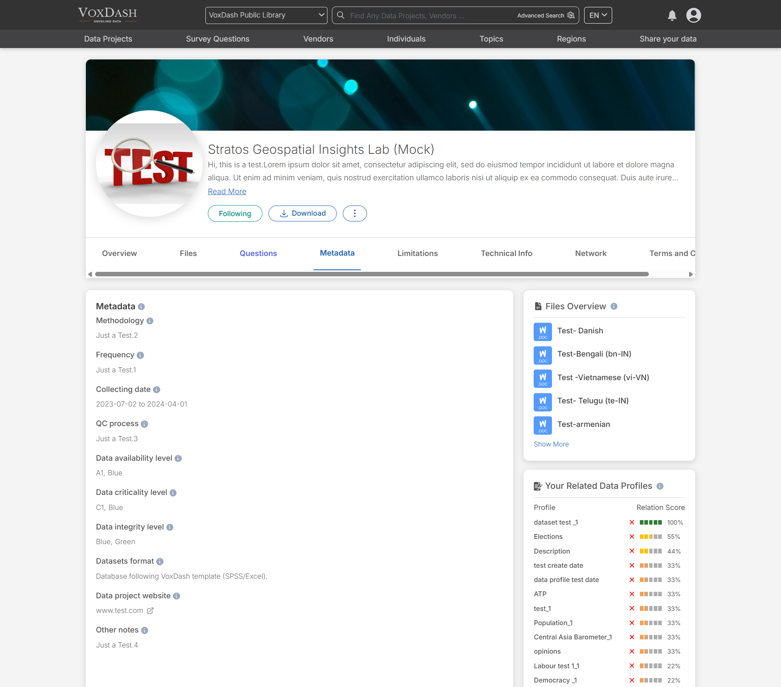Viewport: 781px width, 687px height.
Task: Click the search magnifier icon
Action: pos(340,15)
